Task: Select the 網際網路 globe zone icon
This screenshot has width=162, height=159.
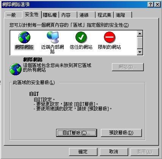Action: [24, 37]
